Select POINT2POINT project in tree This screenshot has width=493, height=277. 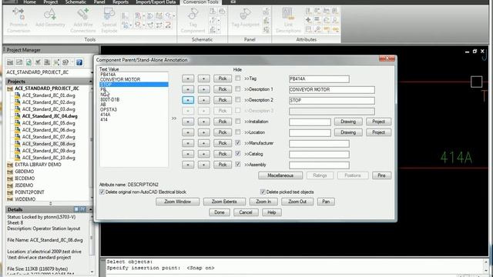tap(29, 192)
